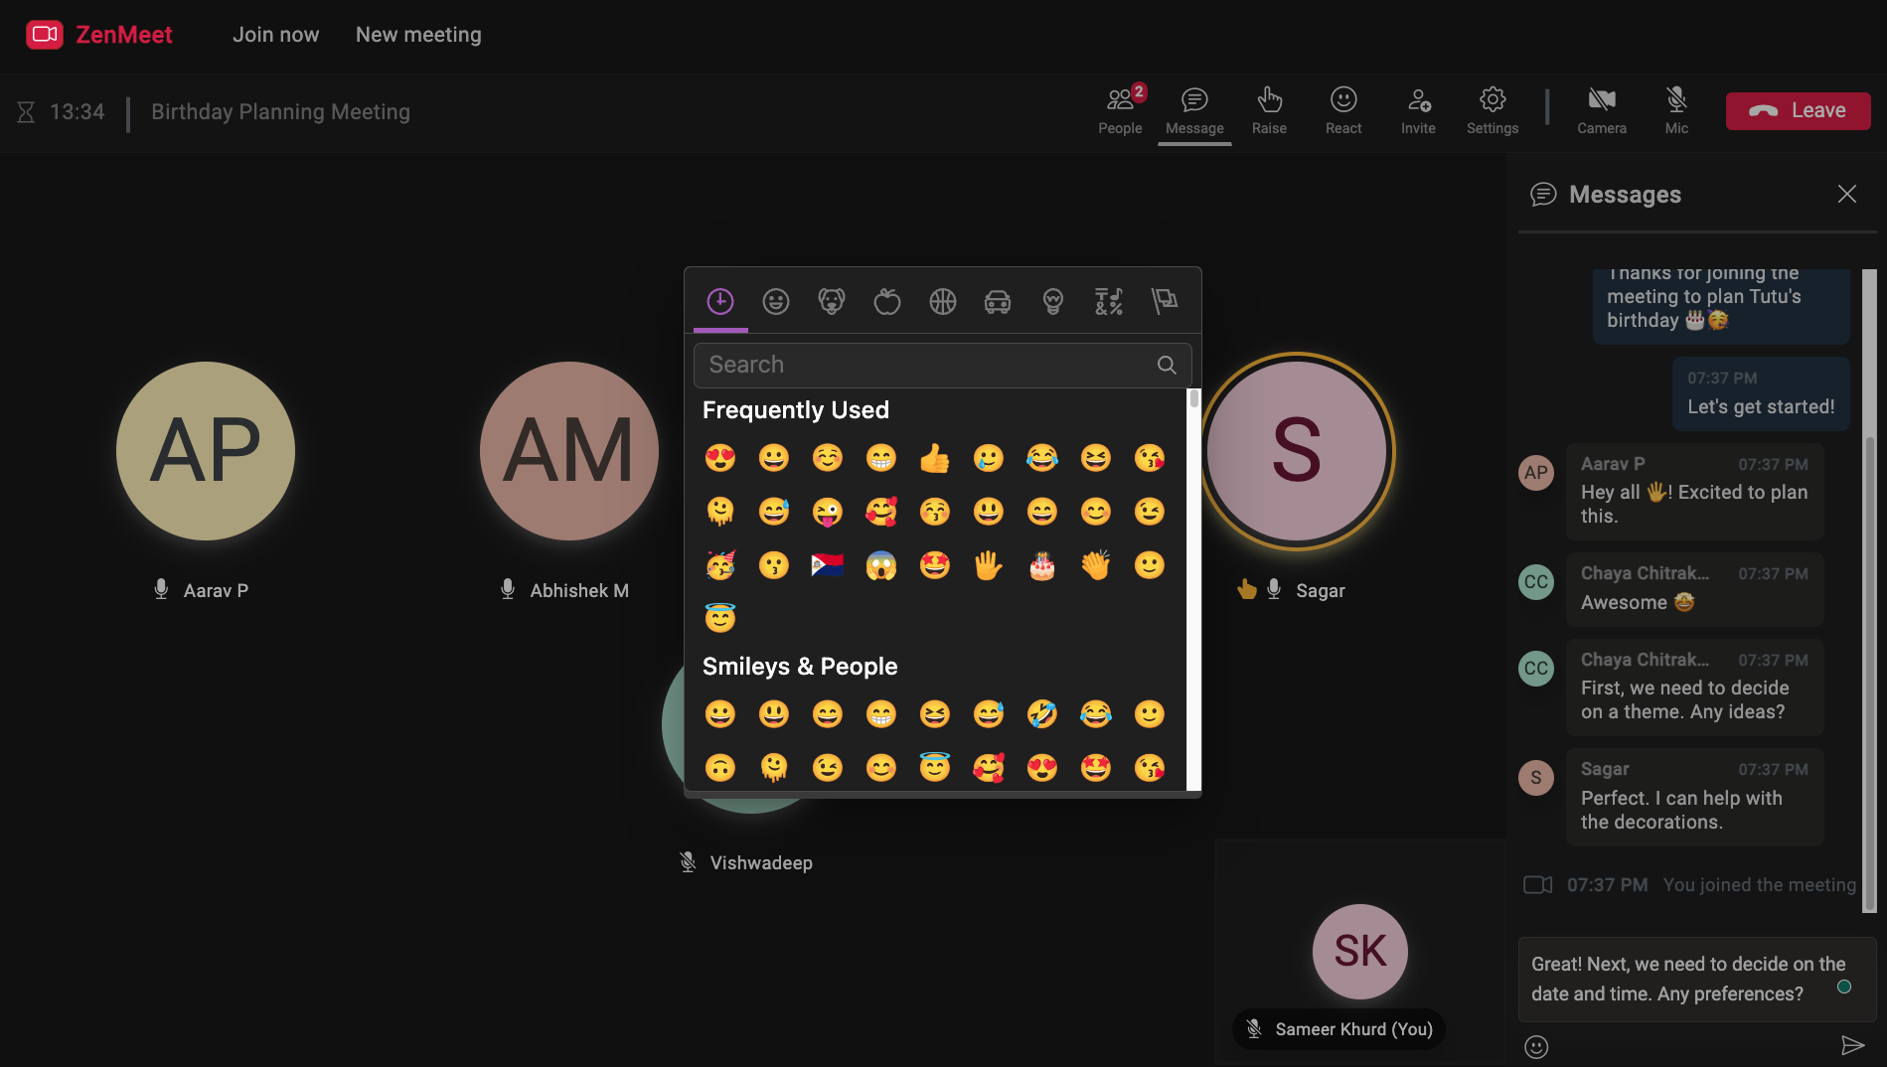
Task: Switch to Smileys & People emoji tab
Action: coord(776,301)
